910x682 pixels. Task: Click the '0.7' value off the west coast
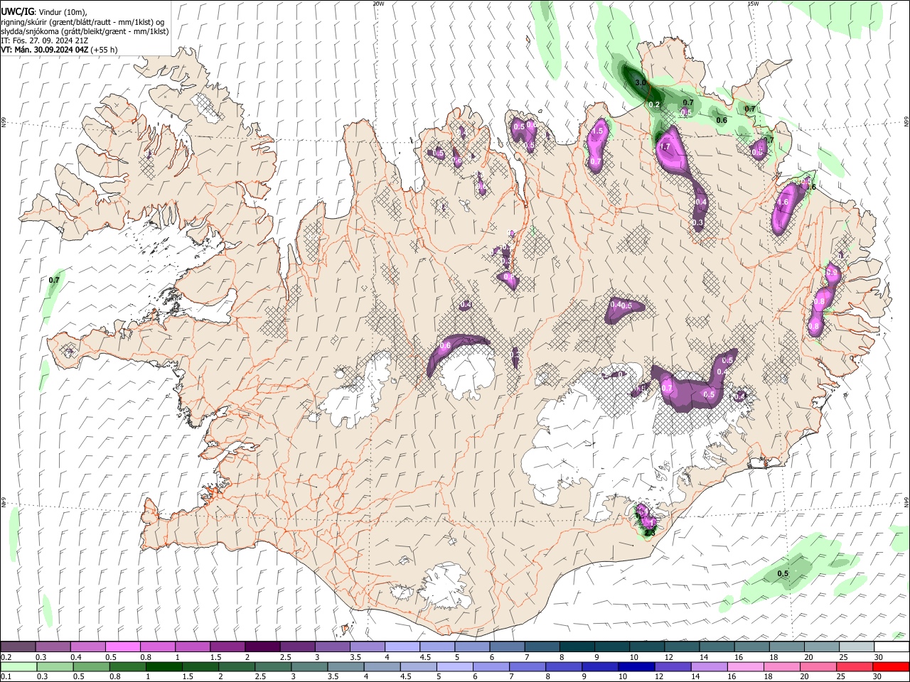tap(54, 281)
